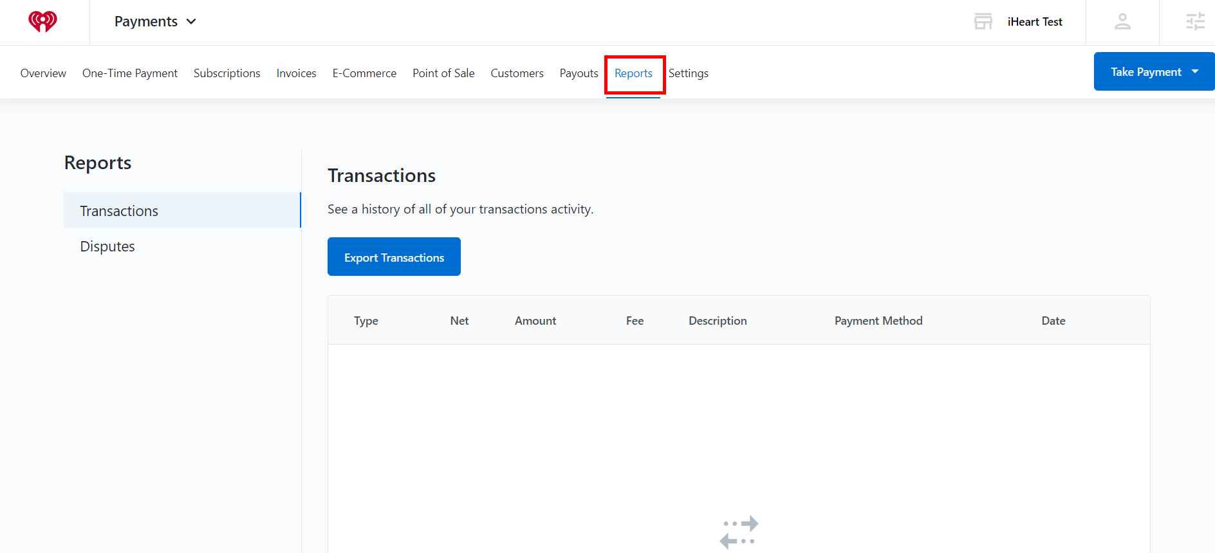Click the Fee column header
This screenshot has height=553, width=1215.
[635, 320]
